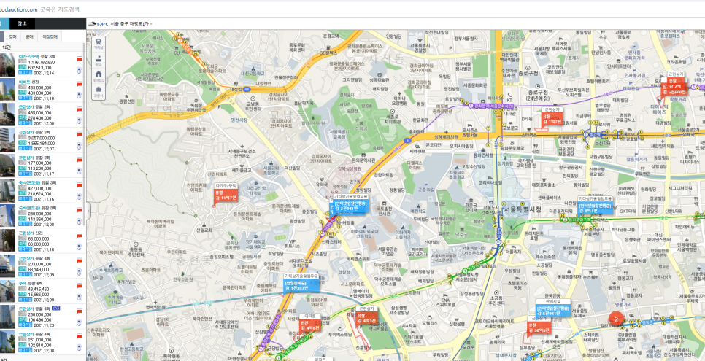Click date 2021.12.14 on the first listing
Image resolution: width=705 pixels, height=361 pixels.
click(44, 72)
